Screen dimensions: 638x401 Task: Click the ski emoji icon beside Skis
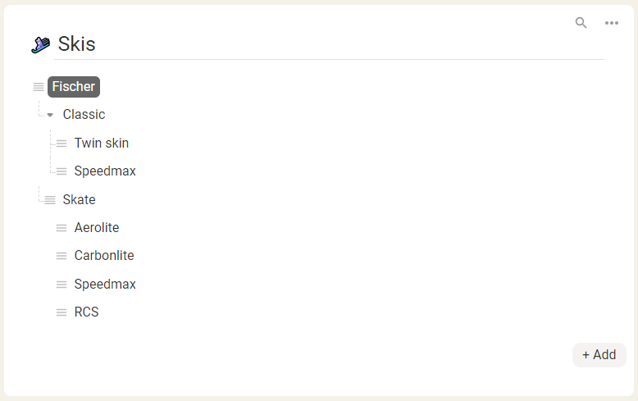tap(41, 44)
